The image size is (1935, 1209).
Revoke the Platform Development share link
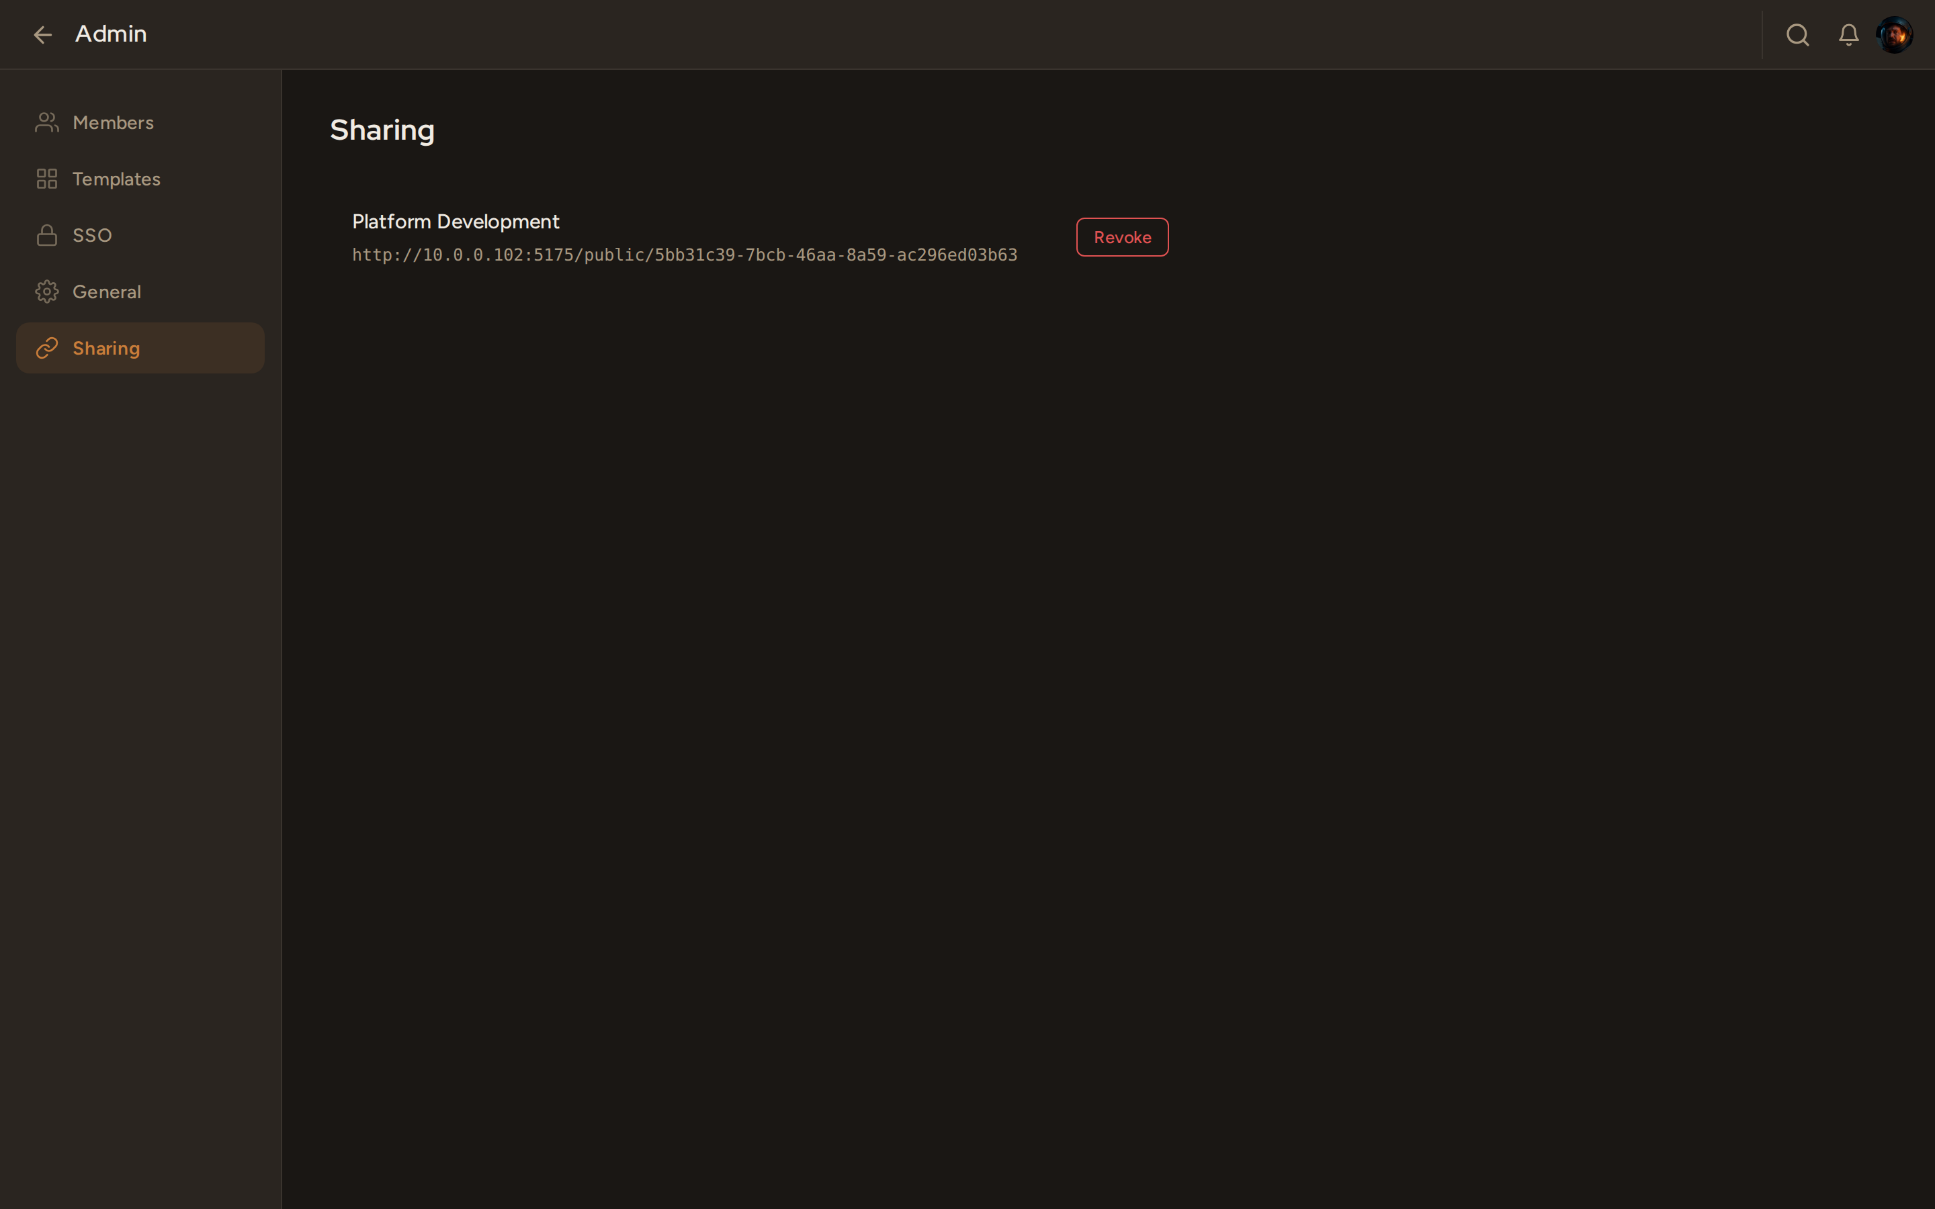pos(1122,236)
